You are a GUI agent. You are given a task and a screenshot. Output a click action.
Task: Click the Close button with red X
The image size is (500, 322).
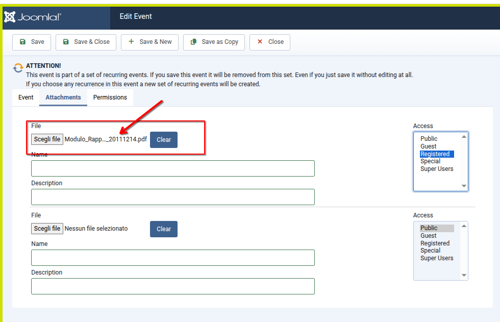click(270, 42)
